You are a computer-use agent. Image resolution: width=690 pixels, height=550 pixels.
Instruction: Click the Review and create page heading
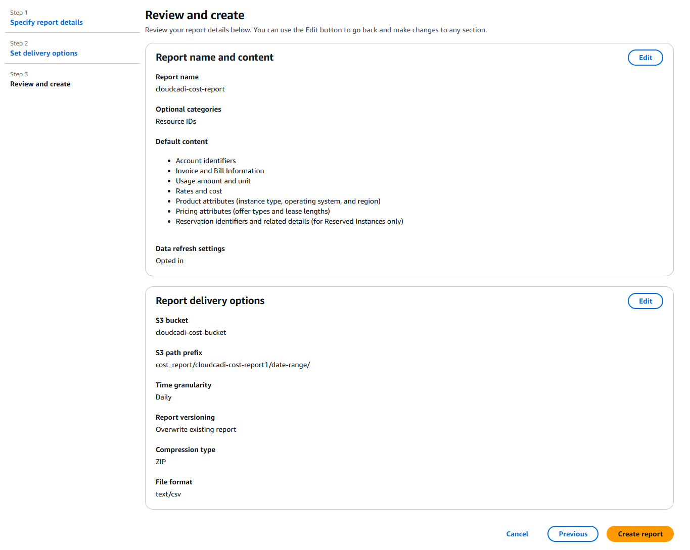pos(195,15)
